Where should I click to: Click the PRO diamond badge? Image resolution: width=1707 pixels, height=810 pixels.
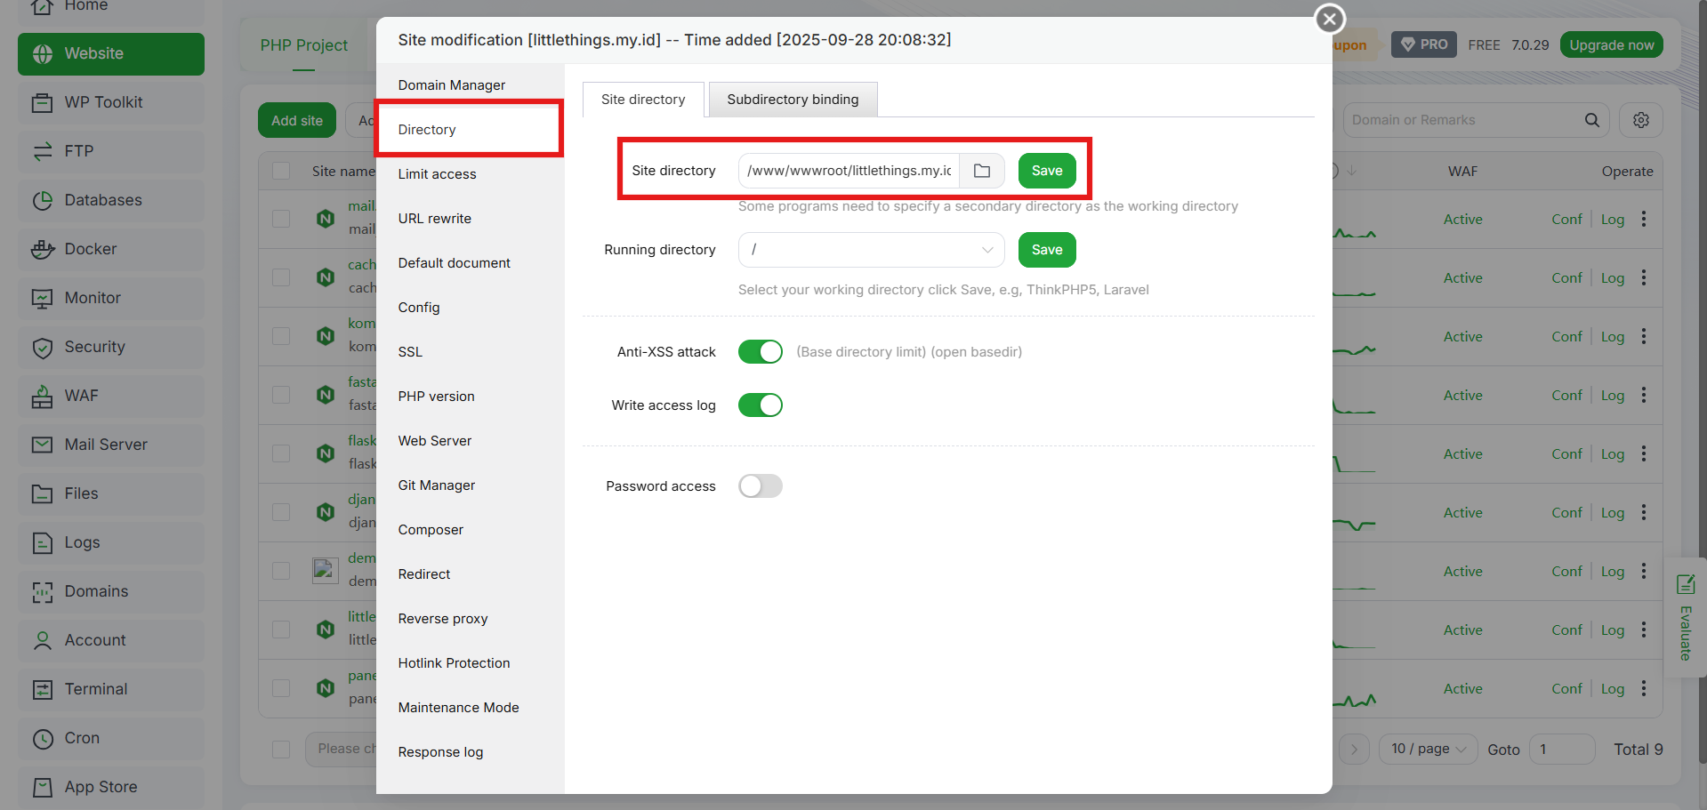pyautogui.click(x=1423, y=44)
